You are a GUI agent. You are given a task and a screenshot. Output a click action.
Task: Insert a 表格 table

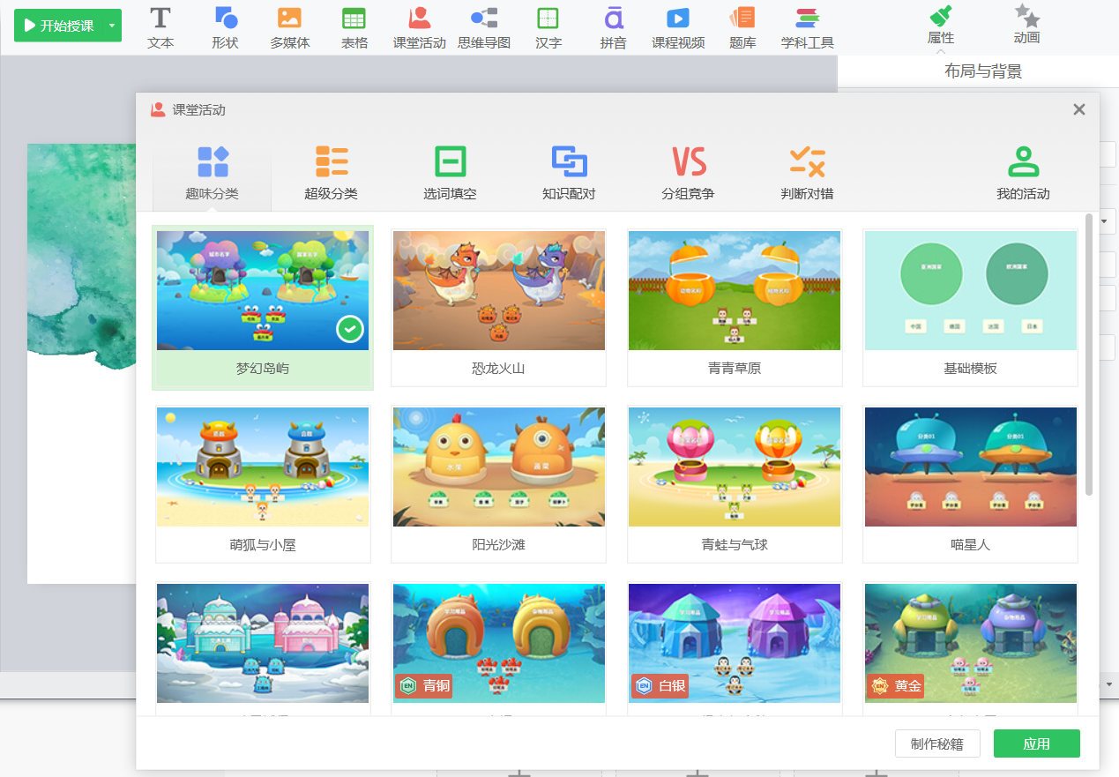click(x=354, y=27)
